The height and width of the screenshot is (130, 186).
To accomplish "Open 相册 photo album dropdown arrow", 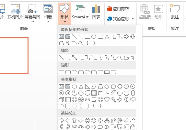I will pos(48,22).
